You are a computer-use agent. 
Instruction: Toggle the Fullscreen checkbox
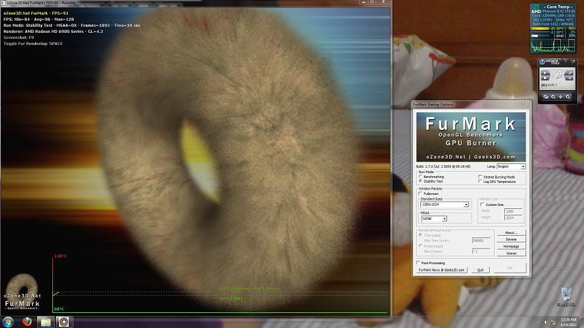[x=421, y=193]
